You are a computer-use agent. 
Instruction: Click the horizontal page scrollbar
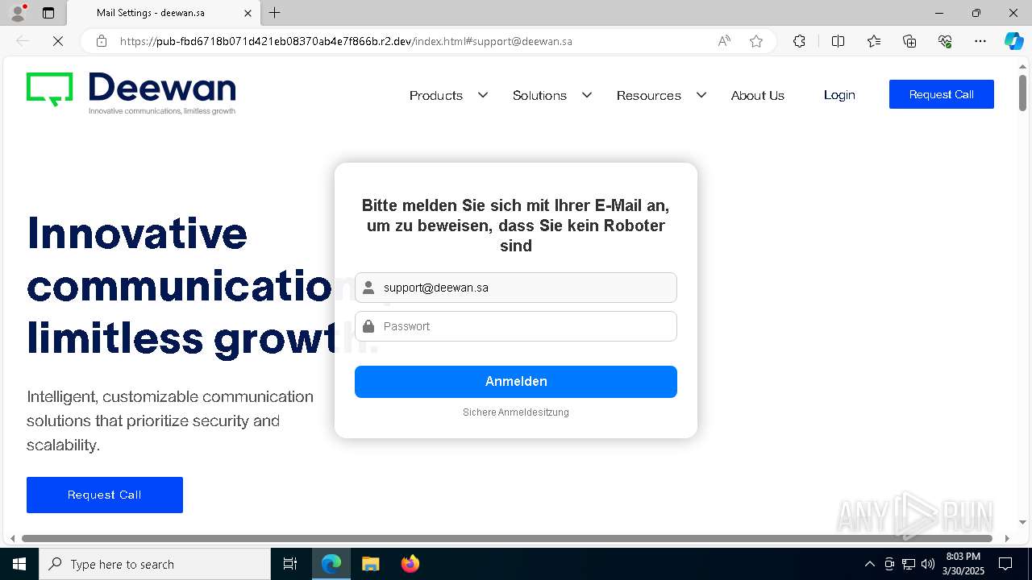tap(506, 538)
